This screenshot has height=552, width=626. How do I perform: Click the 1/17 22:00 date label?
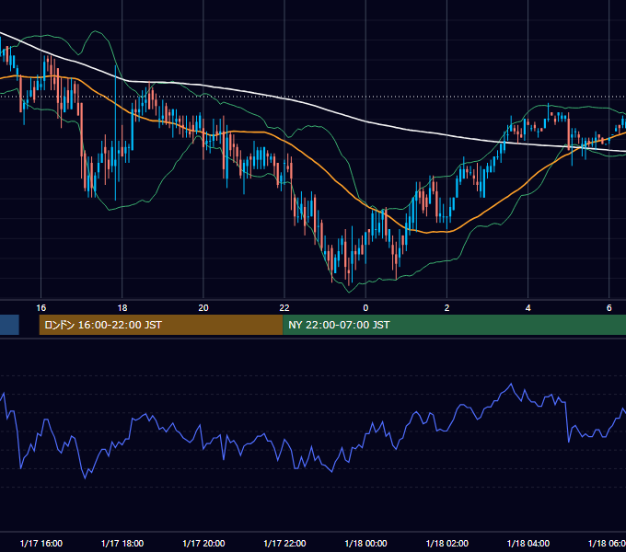pos(284,543)
